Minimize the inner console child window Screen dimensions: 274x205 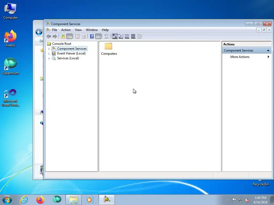click(x=259, y=30)
